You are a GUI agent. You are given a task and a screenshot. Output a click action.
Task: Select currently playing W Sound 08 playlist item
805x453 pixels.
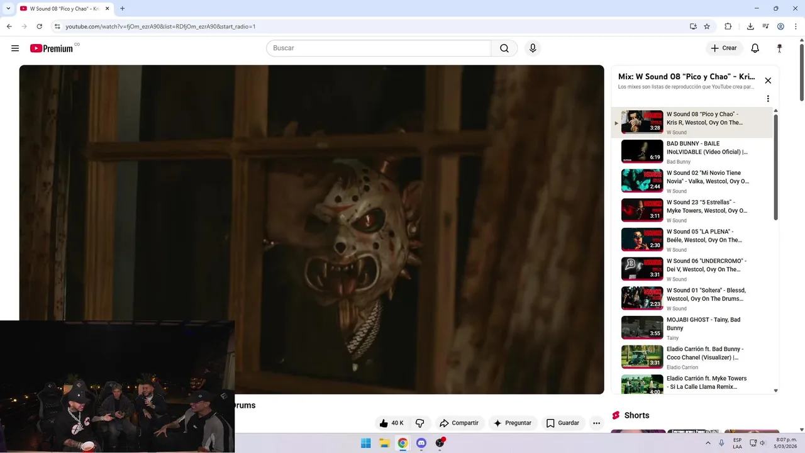click(692, 123)
